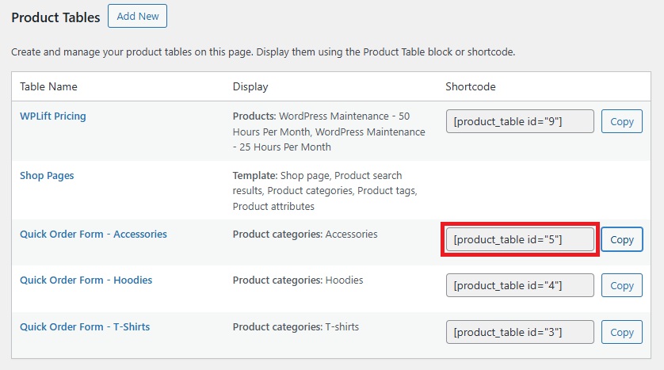This screenshot has width=664, height=370.
Task: Click the Product Tables page heading
Action: (x=55, y=17)
